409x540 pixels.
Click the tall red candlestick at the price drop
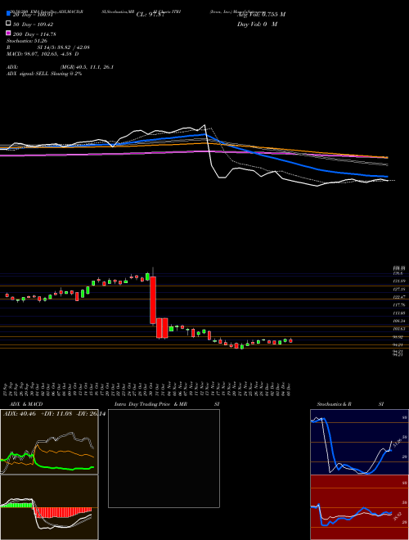tap(152, 300)
